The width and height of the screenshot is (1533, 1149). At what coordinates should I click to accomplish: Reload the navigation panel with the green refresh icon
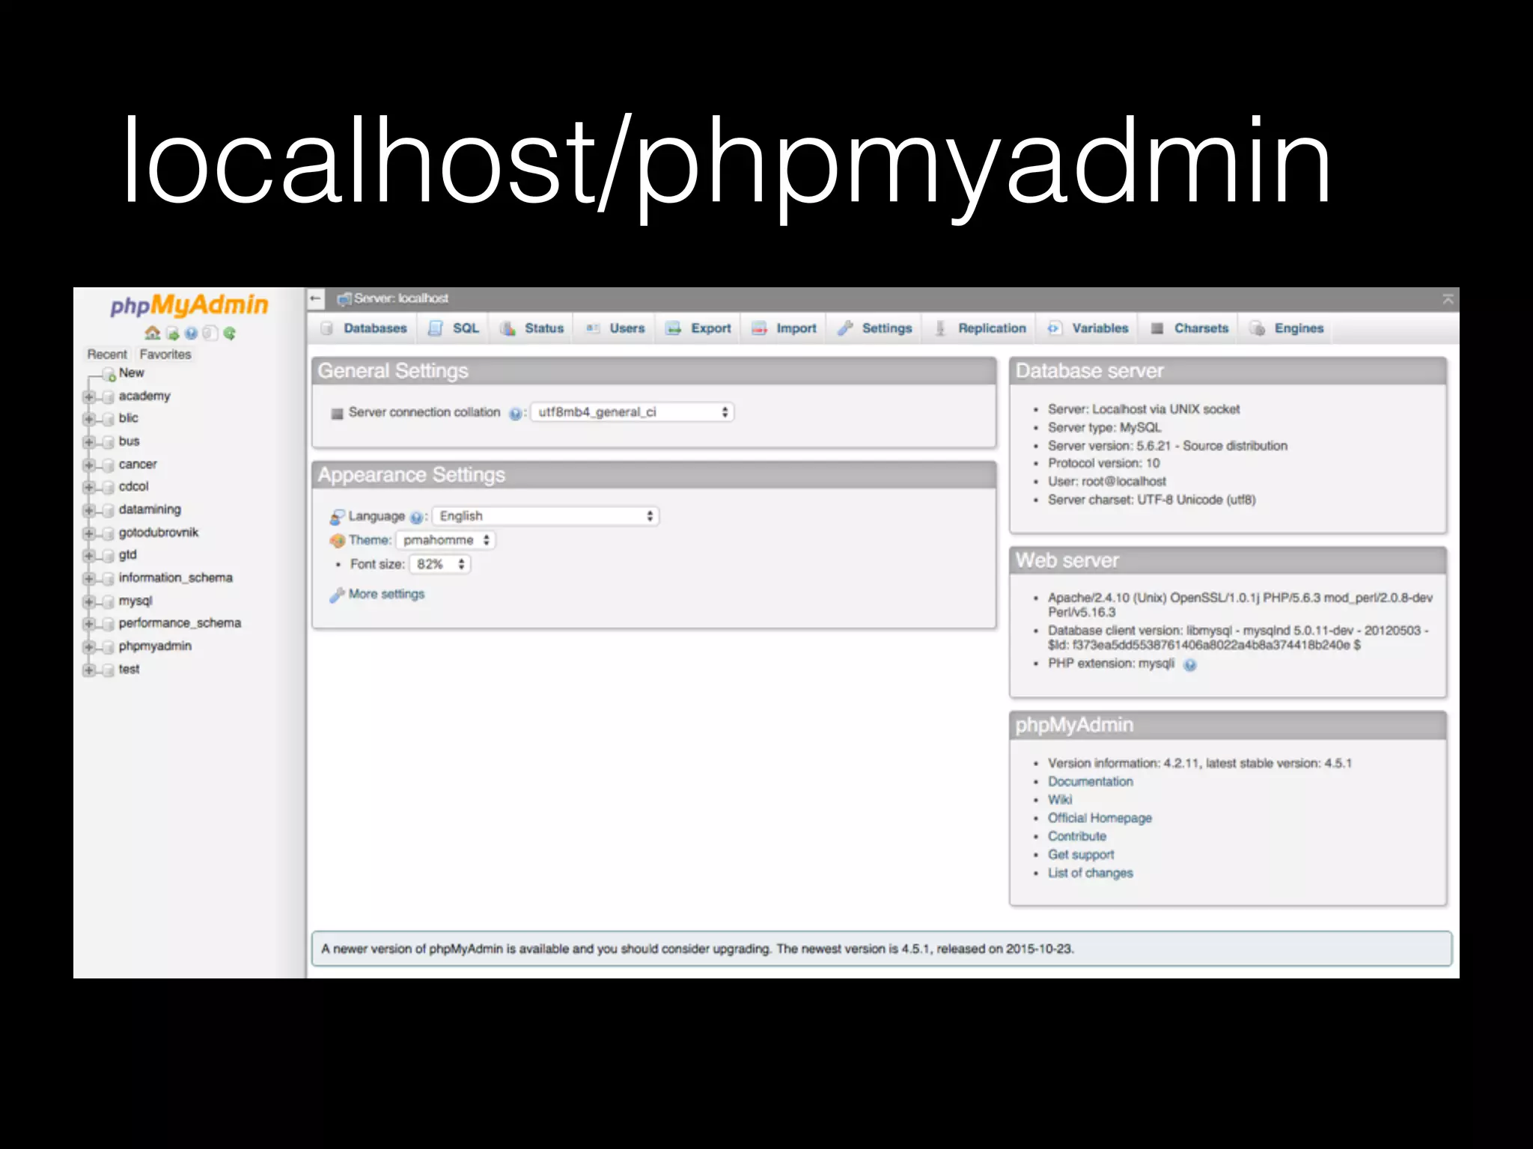pyautogui.click(x=229, y=334)
